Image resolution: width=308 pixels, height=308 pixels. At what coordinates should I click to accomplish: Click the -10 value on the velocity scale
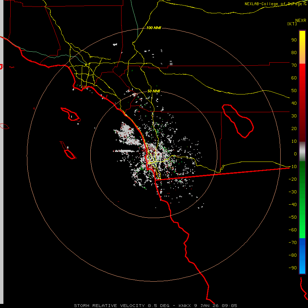pos(293,167)
